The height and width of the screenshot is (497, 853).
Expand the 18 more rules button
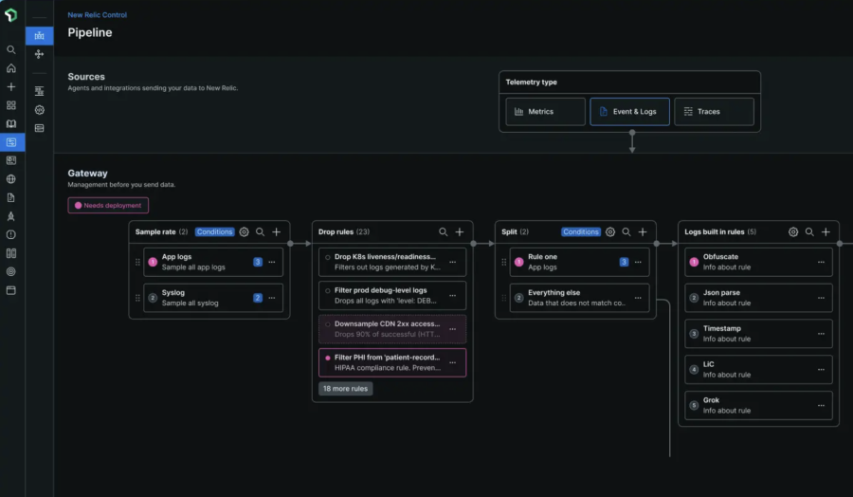(345, 389)
